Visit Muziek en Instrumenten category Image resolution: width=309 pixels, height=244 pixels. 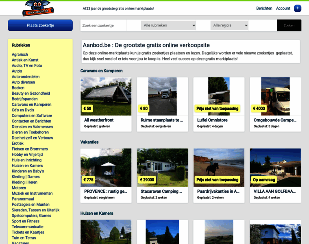tap(32, 193)
